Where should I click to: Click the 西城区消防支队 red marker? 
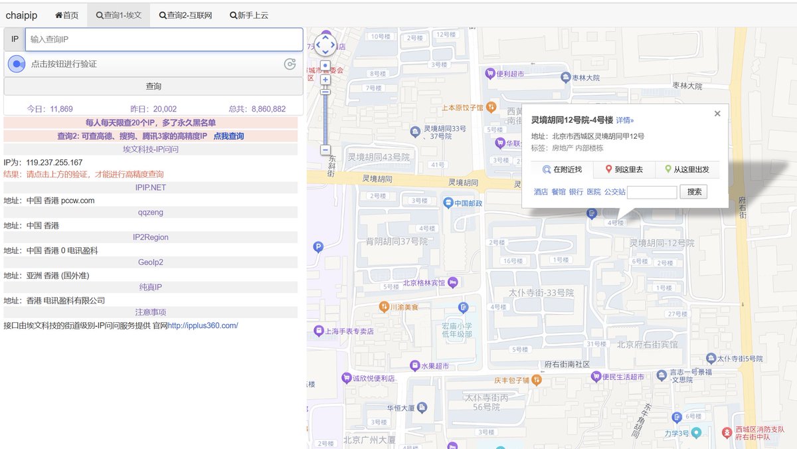[728, 434]
